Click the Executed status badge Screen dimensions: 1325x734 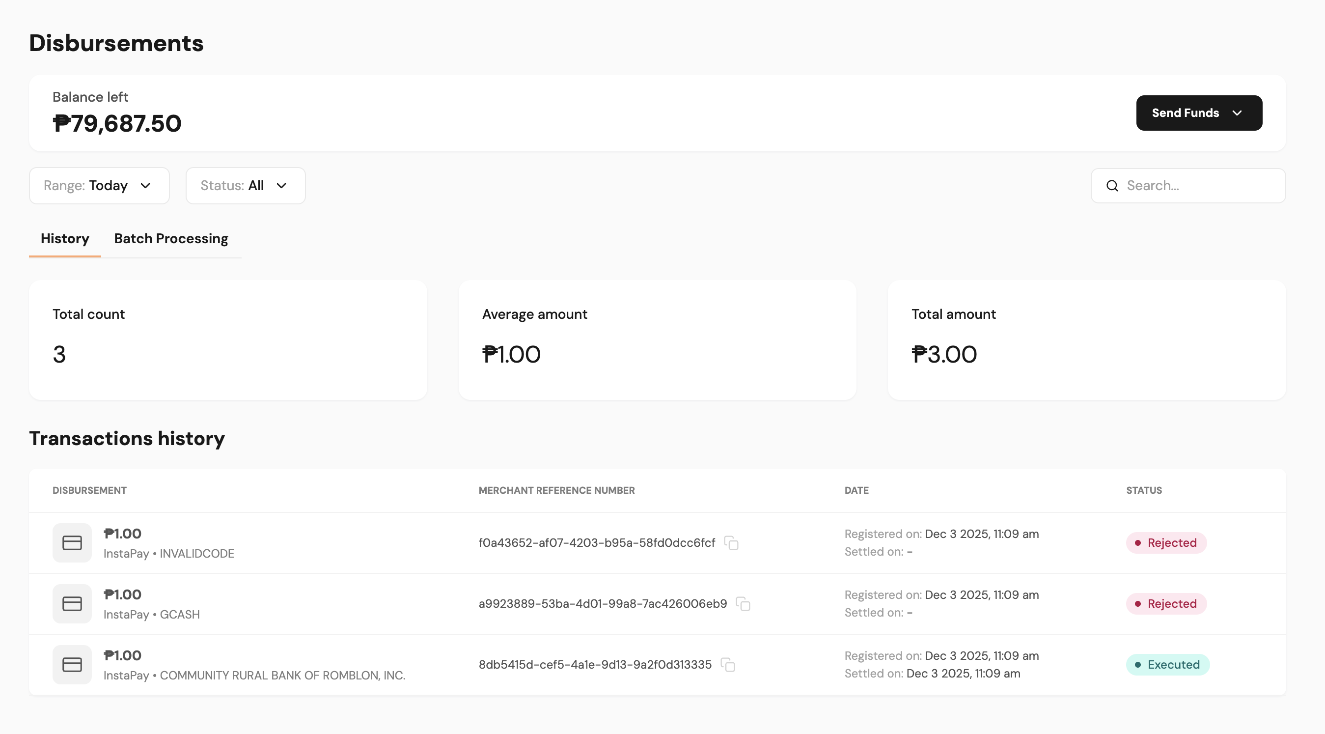pos(1167,664)
